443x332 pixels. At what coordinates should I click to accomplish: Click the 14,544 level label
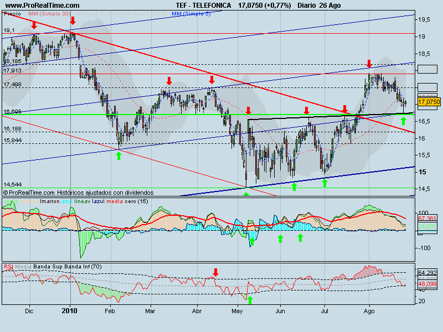coord(12,185)
